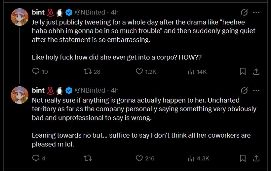Viewport: 271px width, 171px height.
Task: Bookmark the second tweet
Action: point(243,158)
